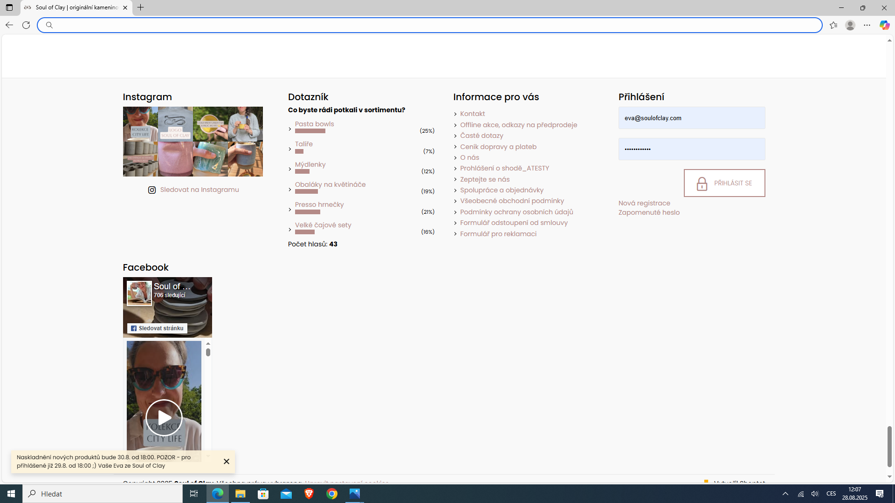Open Formulář odstoupení od smlouvy
The height and width of the screenshot is (503, 895).
(x=514, y=223)
